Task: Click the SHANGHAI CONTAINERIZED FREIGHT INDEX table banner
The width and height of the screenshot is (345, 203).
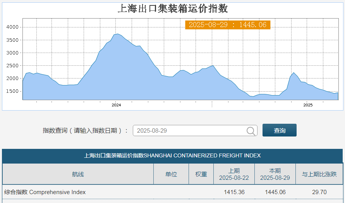Action: point(173,155)
